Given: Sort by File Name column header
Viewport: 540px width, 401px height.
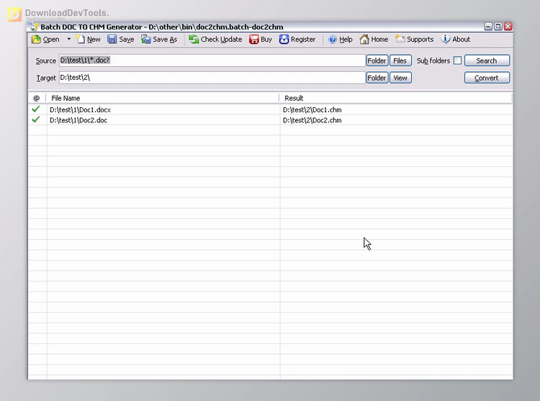Looking at the screenshot, I should coord(163,98).
